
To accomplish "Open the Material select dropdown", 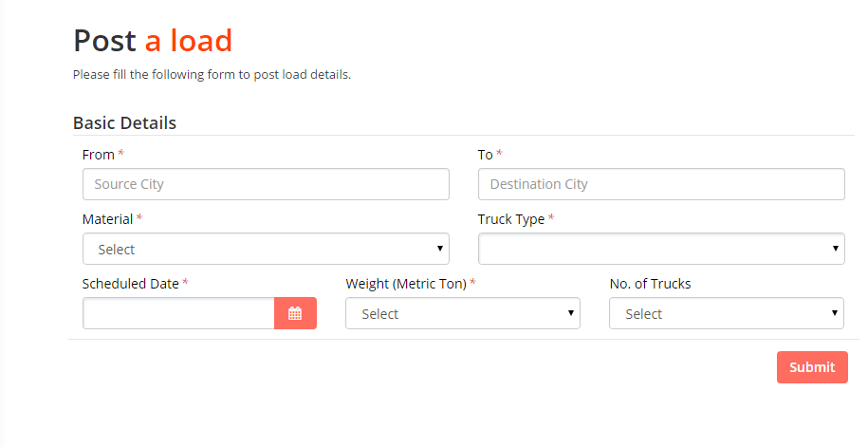I will coord(266,249).
